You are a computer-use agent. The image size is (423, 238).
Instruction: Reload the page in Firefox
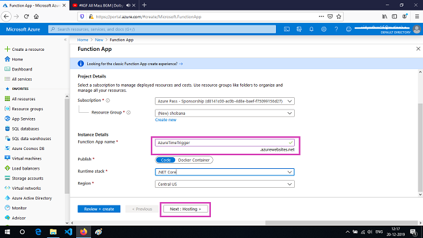(x=26, y=17)
